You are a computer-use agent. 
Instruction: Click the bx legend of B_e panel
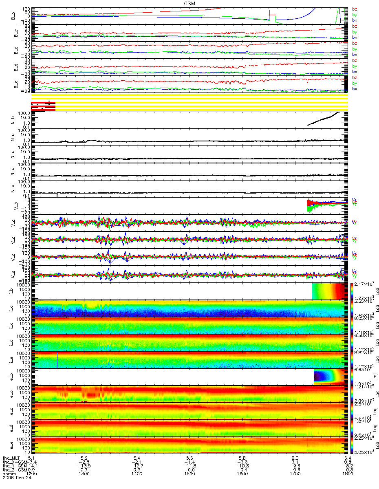coord(355,88)
